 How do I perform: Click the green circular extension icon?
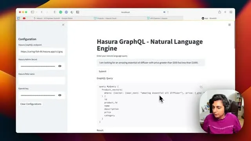[61, 12]
